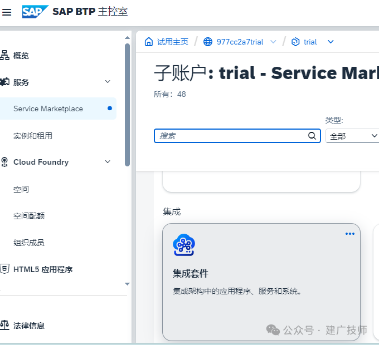
Task: Go to 试用主页 breadcrumb link
Action: coord(173,42)
